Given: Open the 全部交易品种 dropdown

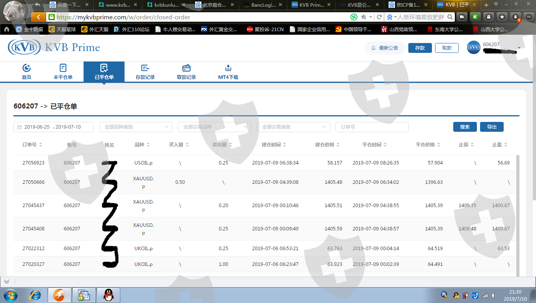Looking at the screenshot, I should (215, 127).
